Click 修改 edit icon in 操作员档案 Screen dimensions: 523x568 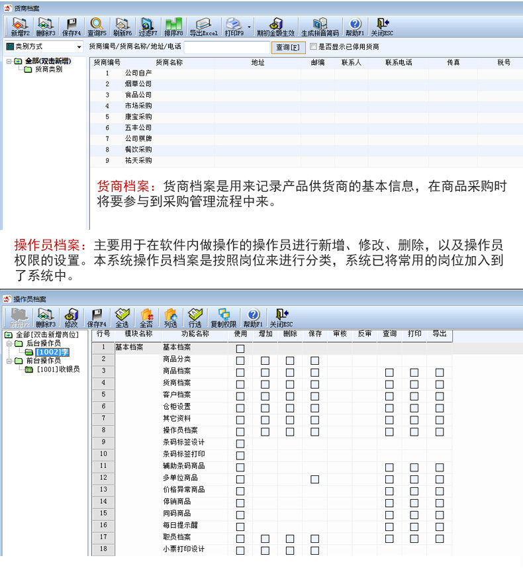tap(71, 318)
